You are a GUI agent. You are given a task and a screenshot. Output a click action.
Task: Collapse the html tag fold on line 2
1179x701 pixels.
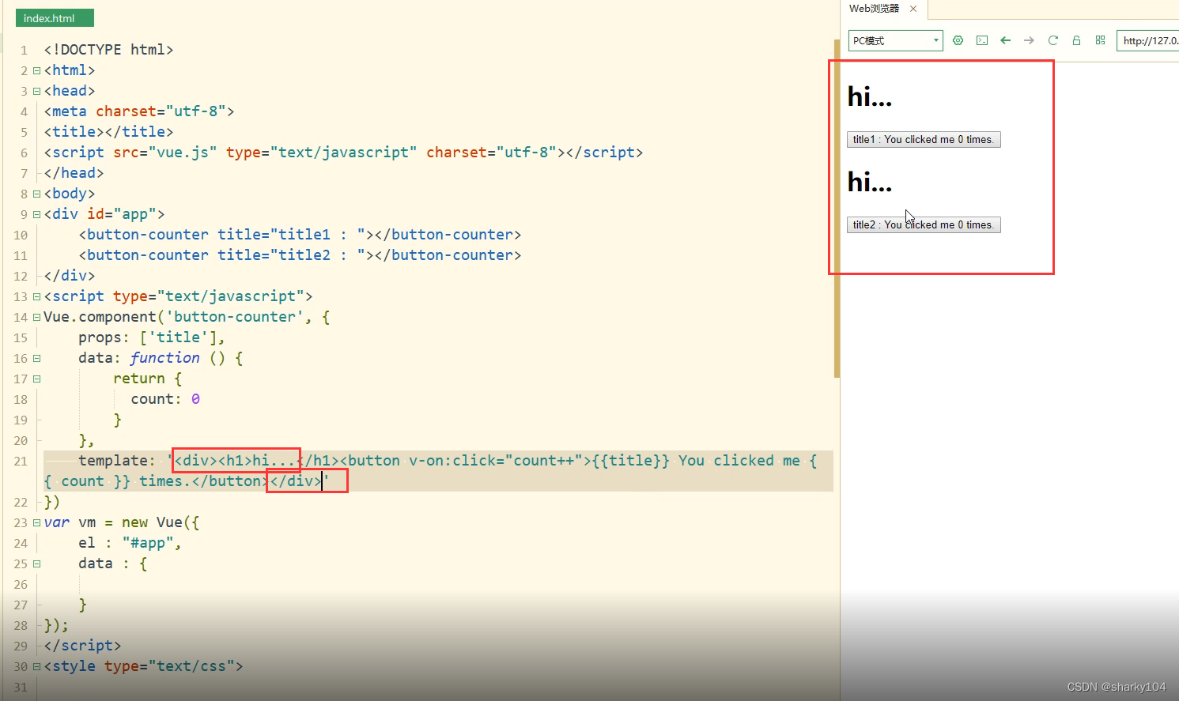[36, 70]
